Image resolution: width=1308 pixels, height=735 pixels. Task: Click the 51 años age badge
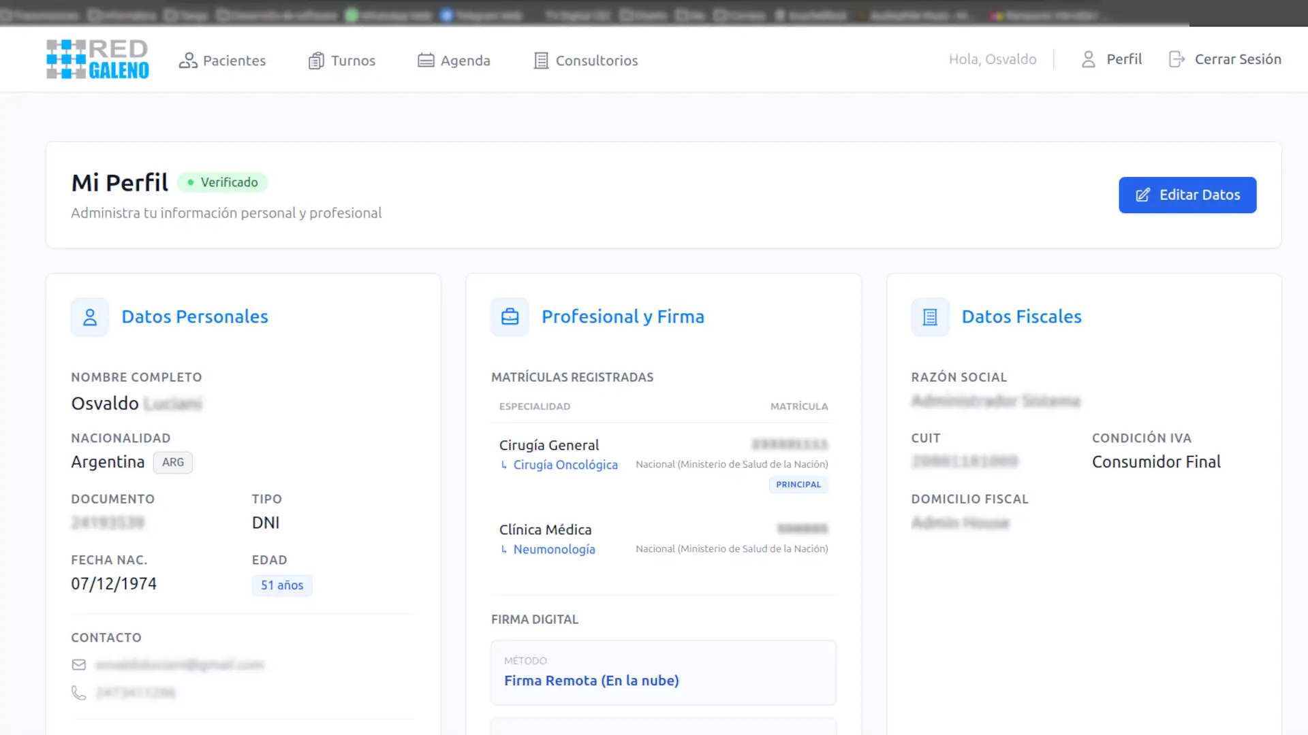[281, 585]
